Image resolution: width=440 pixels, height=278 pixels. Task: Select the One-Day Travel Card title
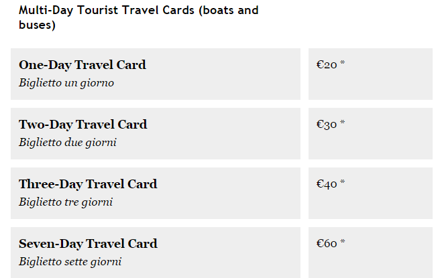[x=82, y=65]
